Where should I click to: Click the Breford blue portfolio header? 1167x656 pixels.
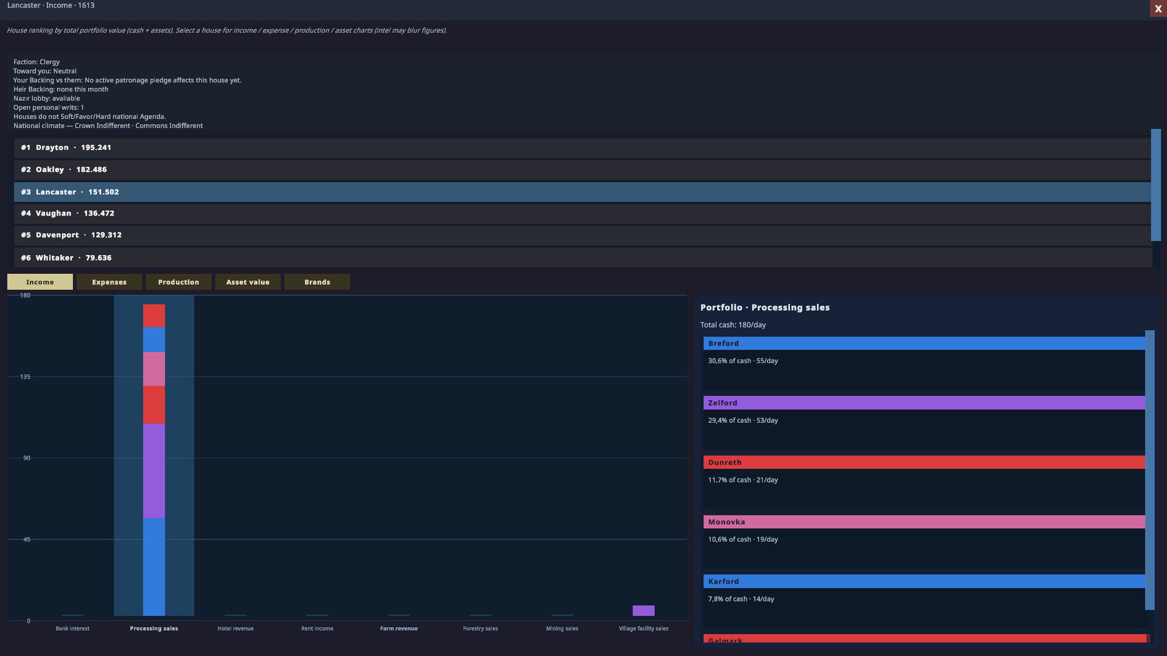[924, 343]
